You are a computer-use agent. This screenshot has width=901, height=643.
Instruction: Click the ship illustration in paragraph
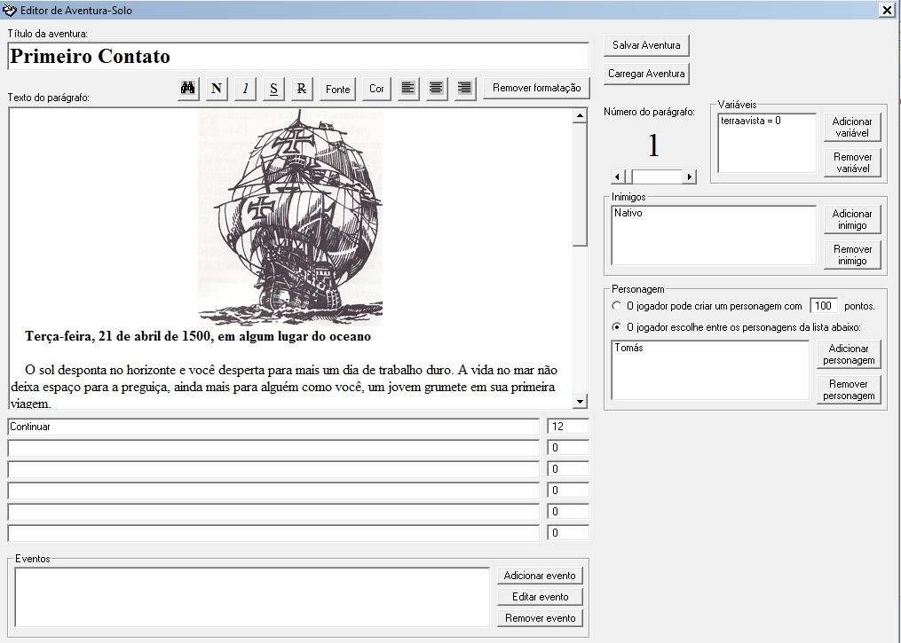click(x=290, y=217)
